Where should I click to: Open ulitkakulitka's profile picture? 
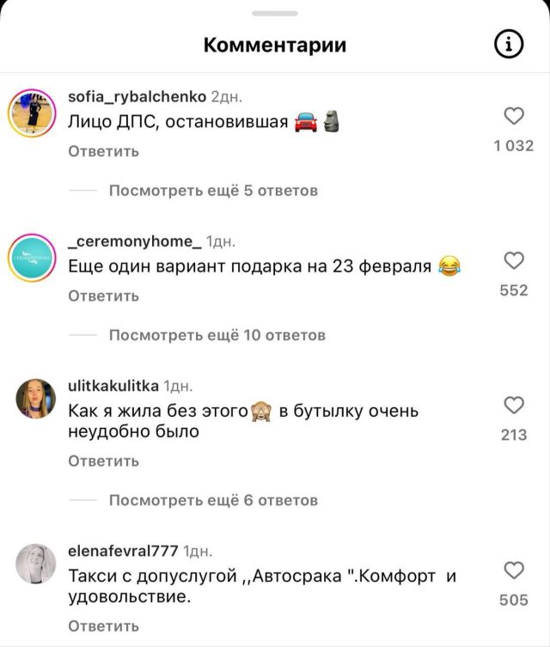click(x=35, y=399)
